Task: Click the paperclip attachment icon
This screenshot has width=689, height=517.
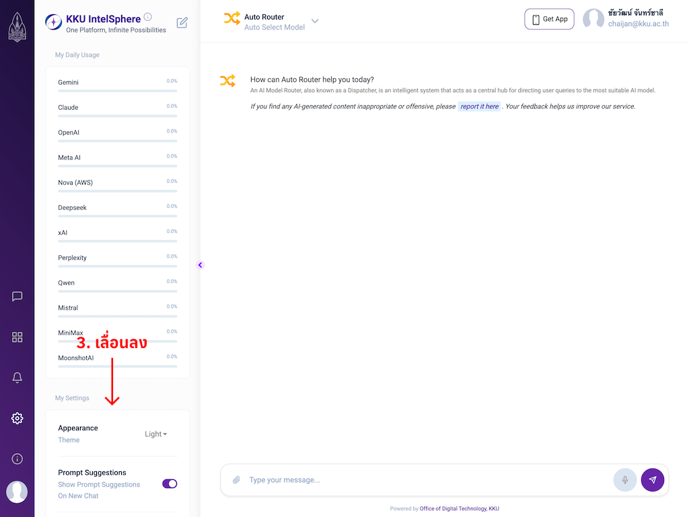Action: click(236, 479)
